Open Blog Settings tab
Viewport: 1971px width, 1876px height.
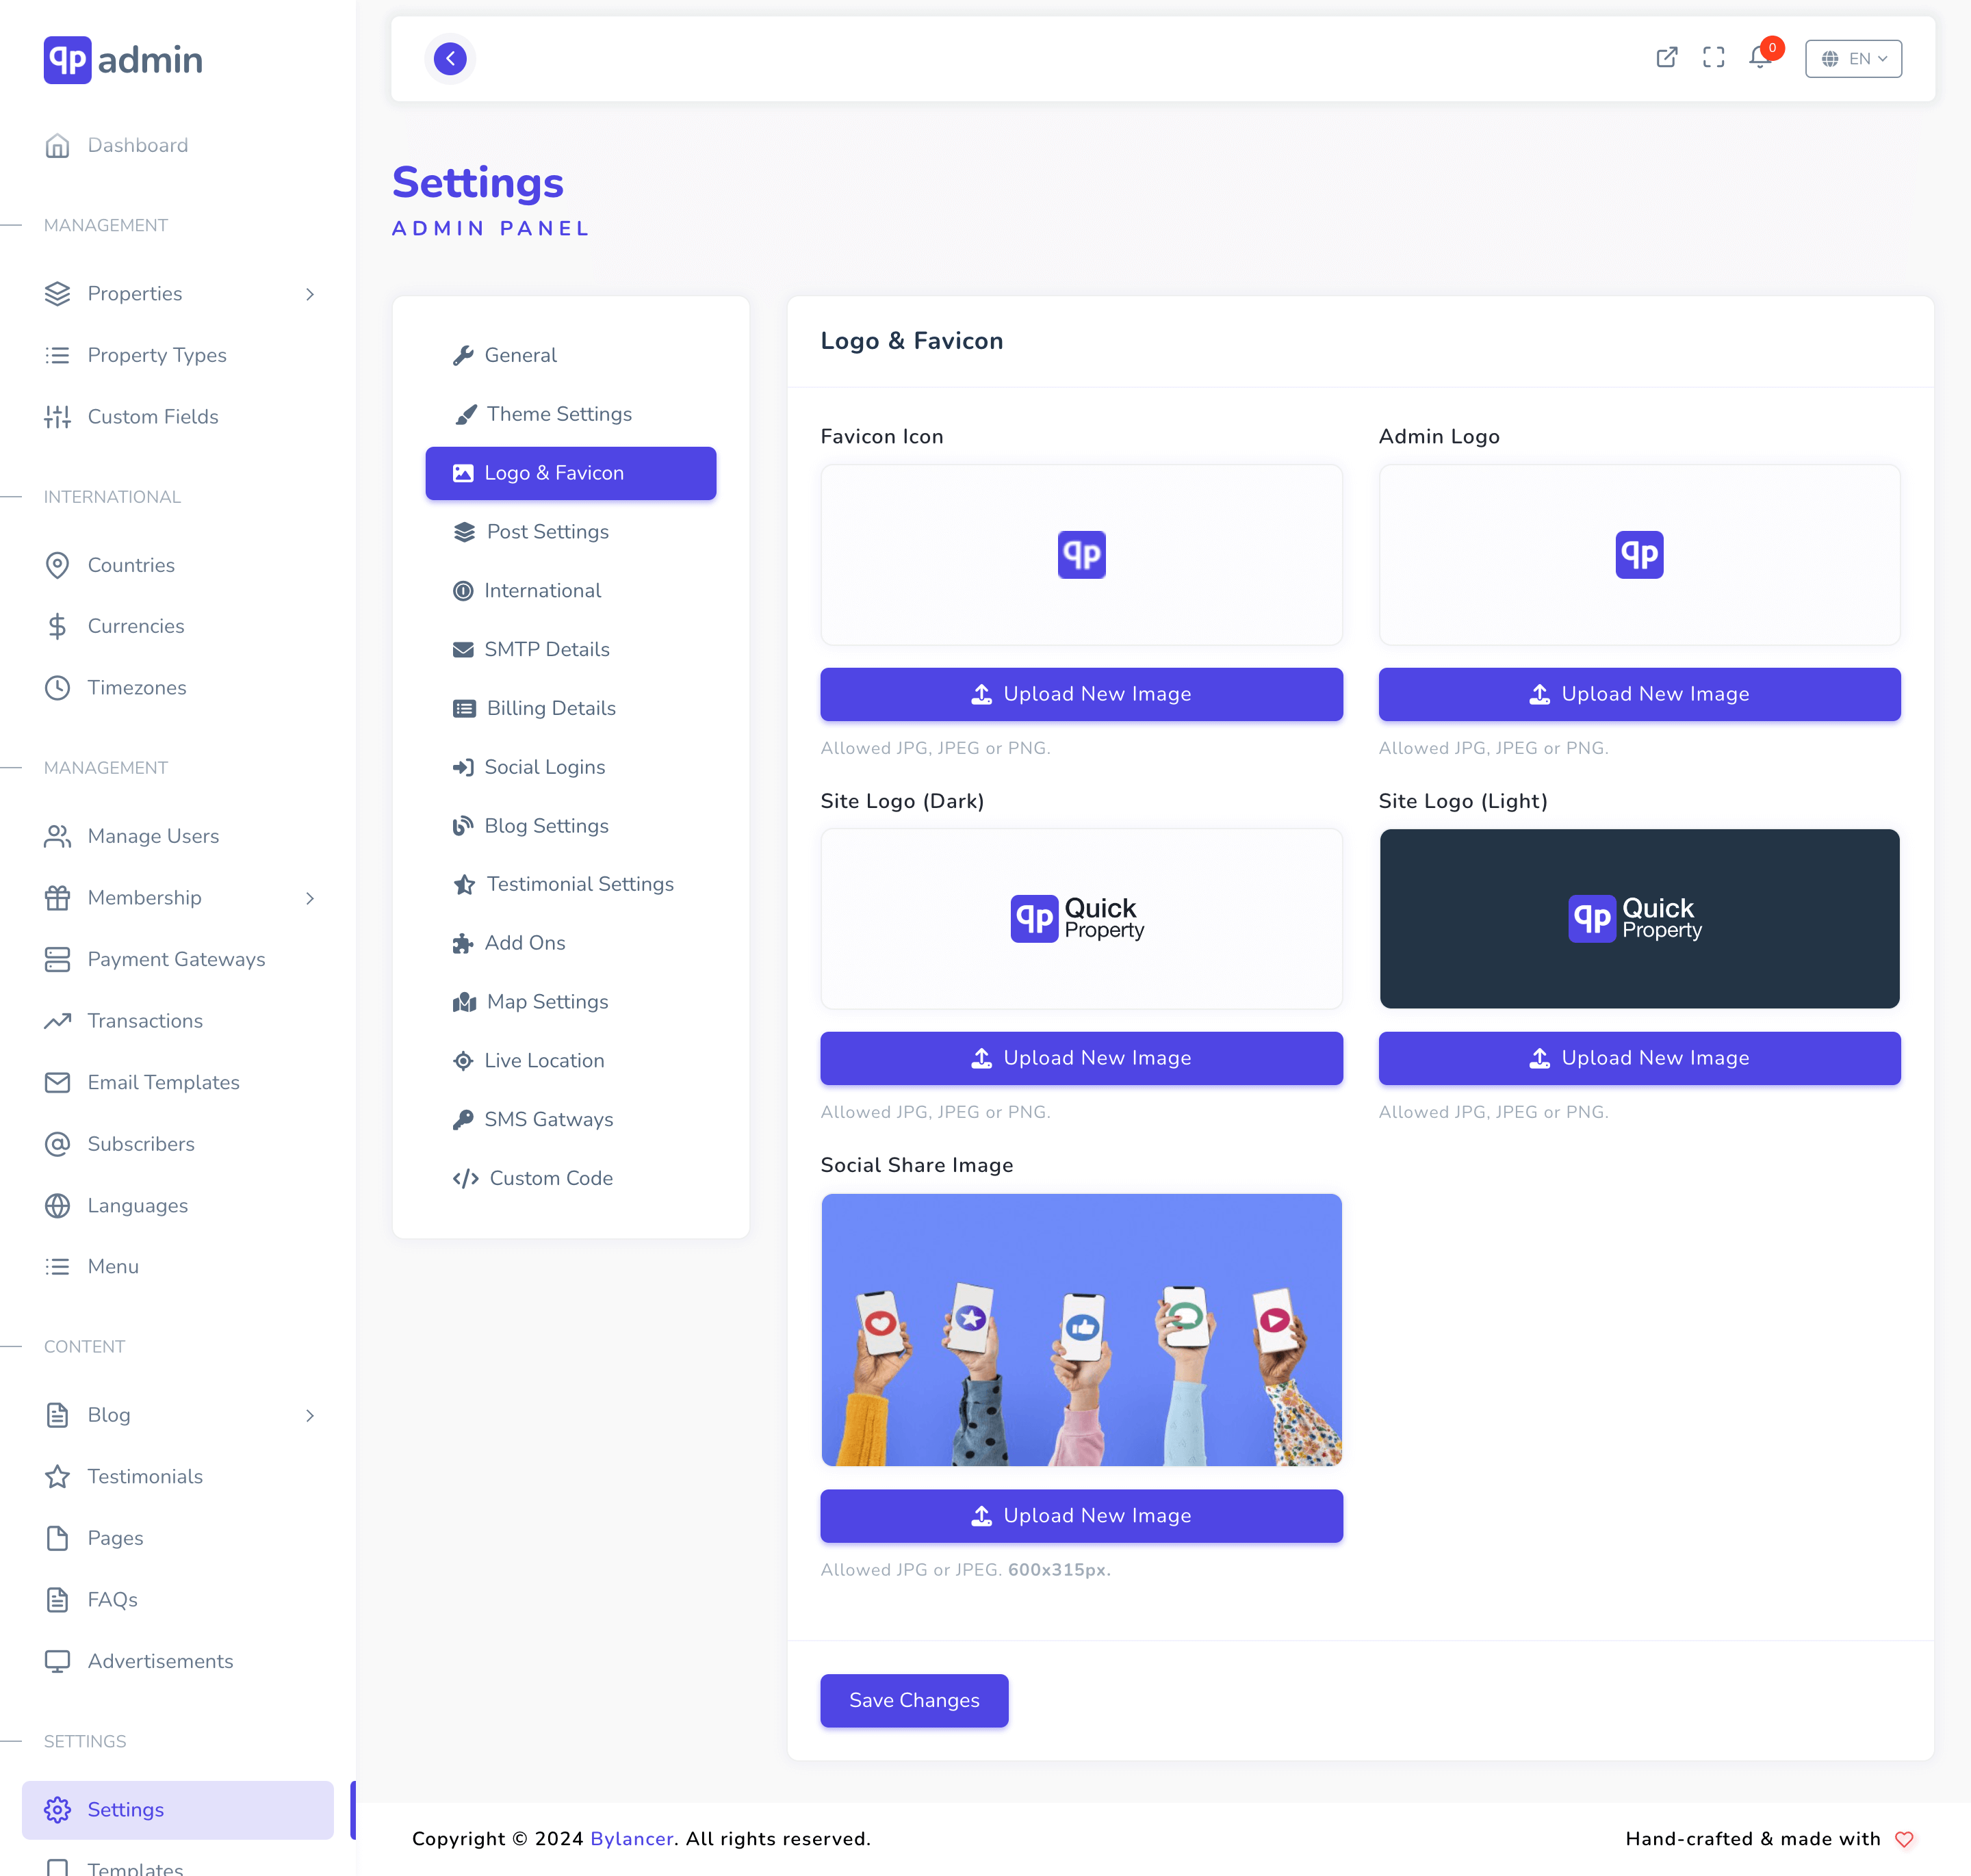pos(570,826)
